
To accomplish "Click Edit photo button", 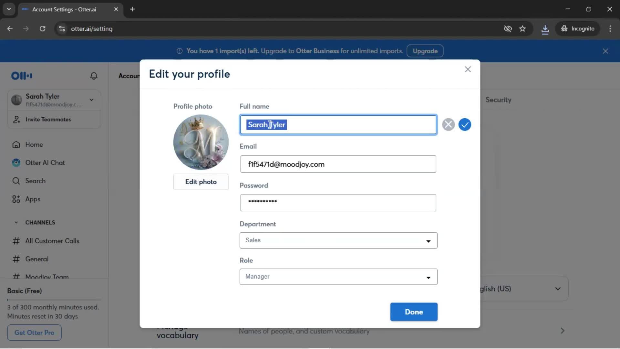I will tap(201, 182).
